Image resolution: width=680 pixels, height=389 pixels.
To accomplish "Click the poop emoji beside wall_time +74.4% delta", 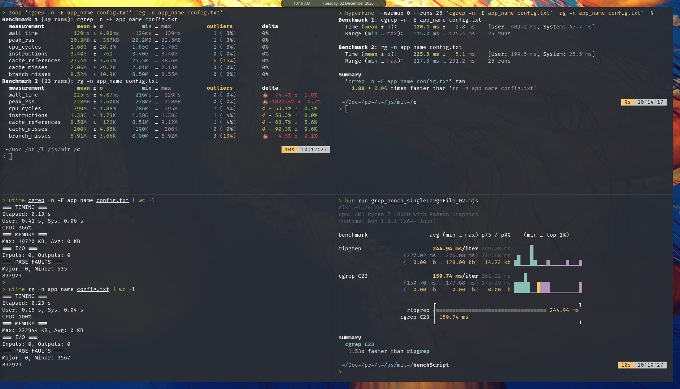I will tap(265, 95).
